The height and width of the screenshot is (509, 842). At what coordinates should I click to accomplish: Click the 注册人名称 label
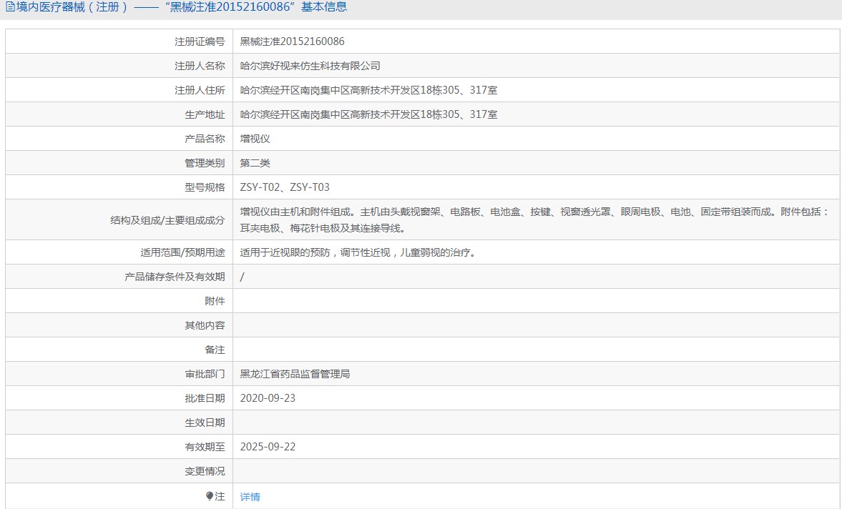pyautogui.click(x=200, y=66)
